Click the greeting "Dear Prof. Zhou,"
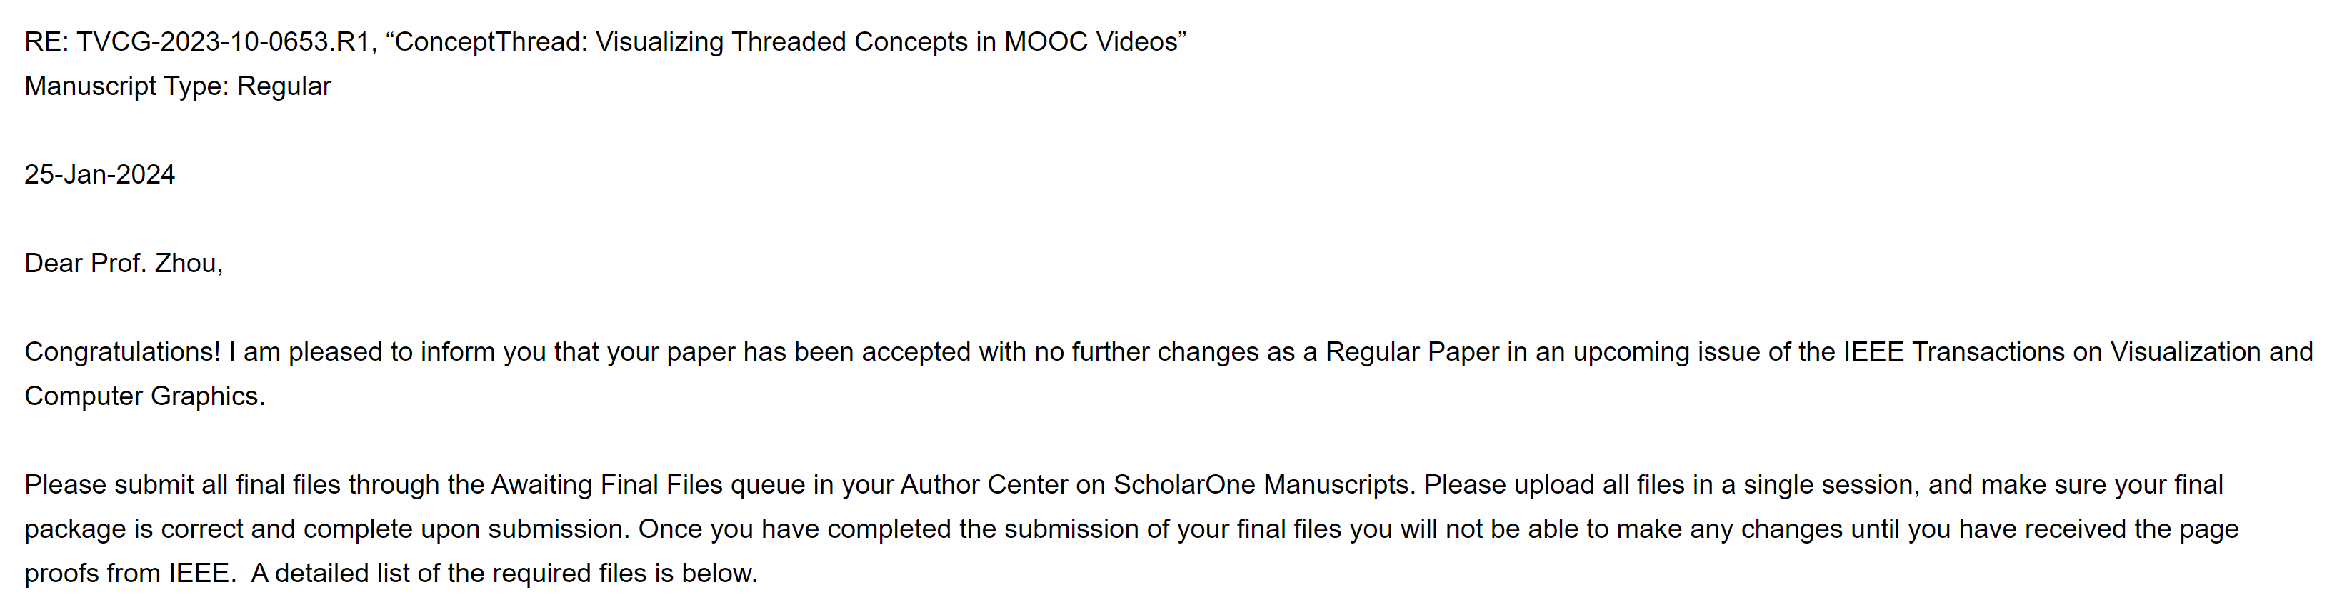Image resolution: width=2342 pixels, height=610 pixels. (x=123, y=264)
